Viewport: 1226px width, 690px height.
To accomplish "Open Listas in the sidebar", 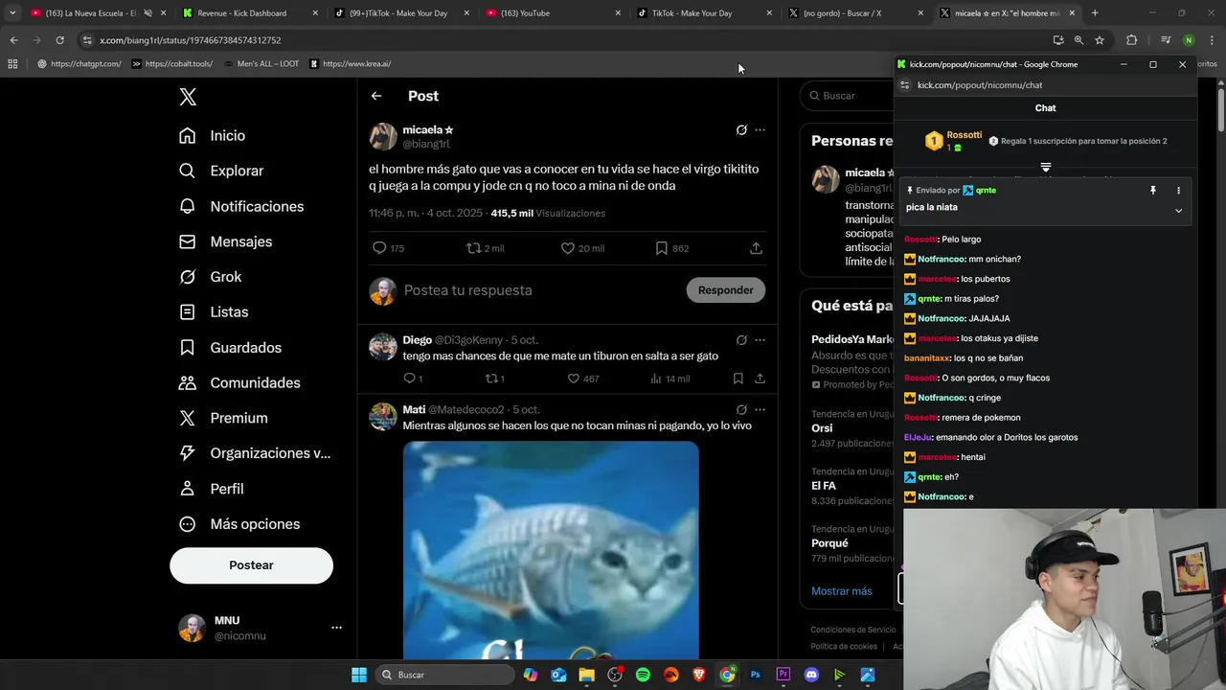I will pos(214,312).
